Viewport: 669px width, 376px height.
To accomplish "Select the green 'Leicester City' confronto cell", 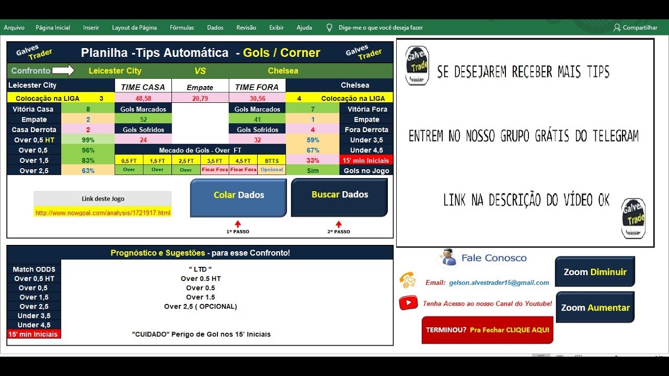I will (115, 71).
